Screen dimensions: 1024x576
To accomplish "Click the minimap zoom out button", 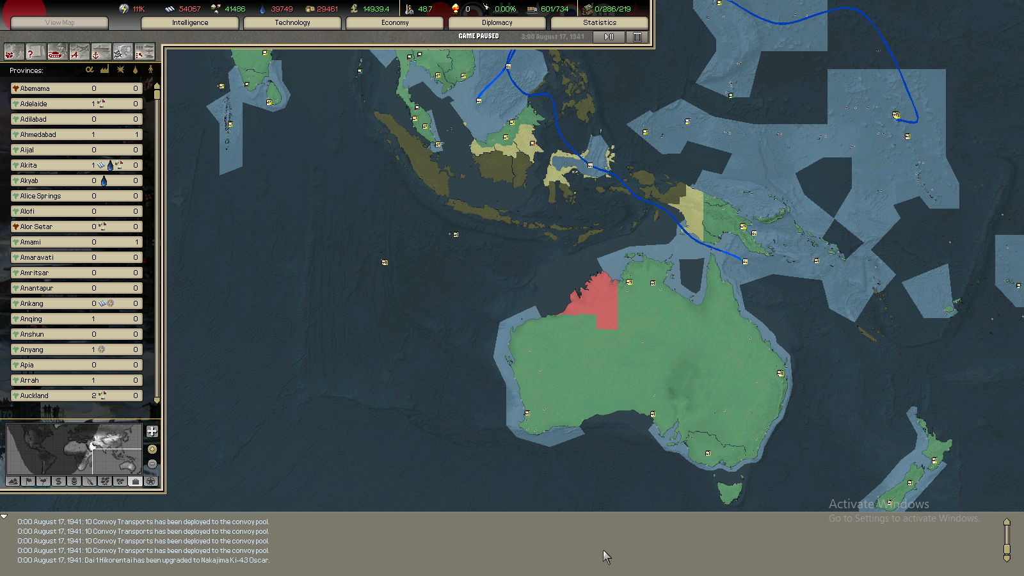I will pyautogui.click(x=152, y=464).
